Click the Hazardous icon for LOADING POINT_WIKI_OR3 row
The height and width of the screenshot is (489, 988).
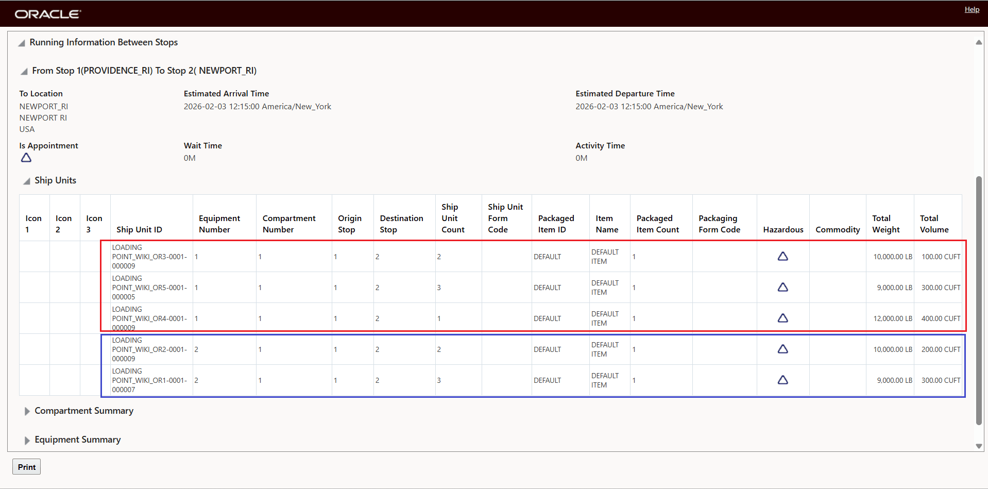pos(782,256)
